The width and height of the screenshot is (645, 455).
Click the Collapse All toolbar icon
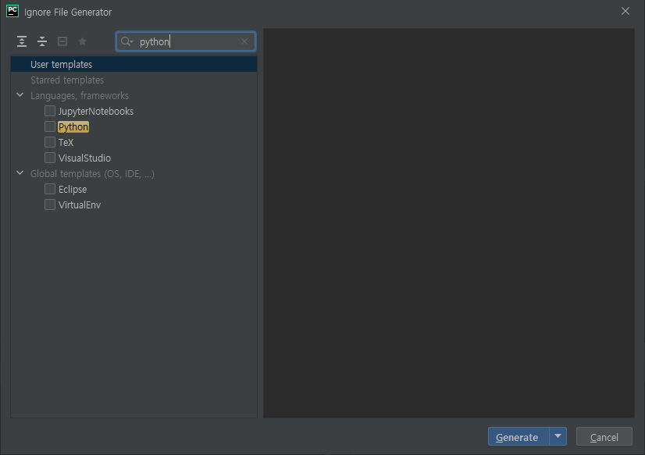click(x=42, y=41)
